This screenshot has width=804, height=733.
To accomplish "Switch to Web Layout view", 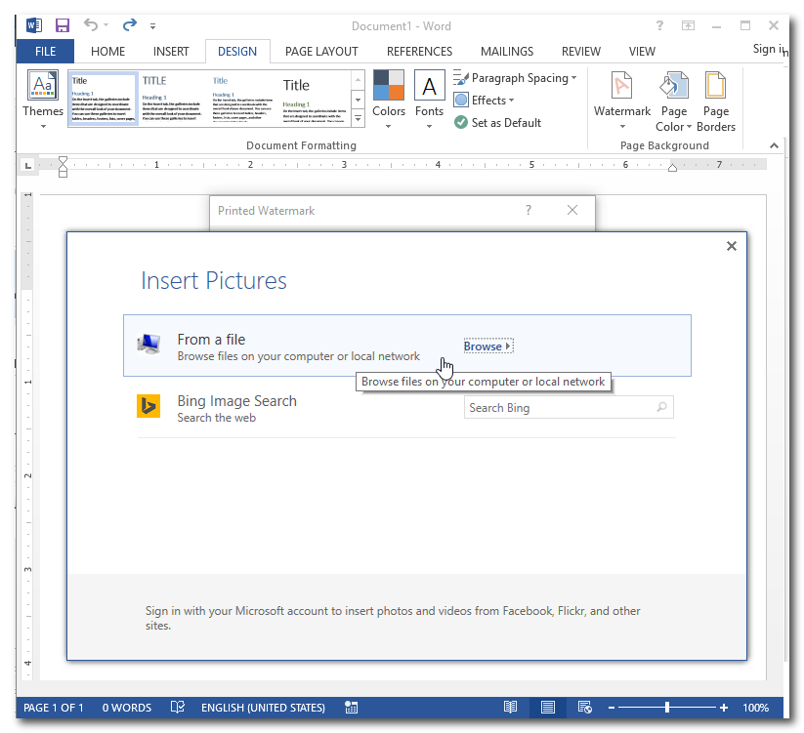I will (585, 708).
